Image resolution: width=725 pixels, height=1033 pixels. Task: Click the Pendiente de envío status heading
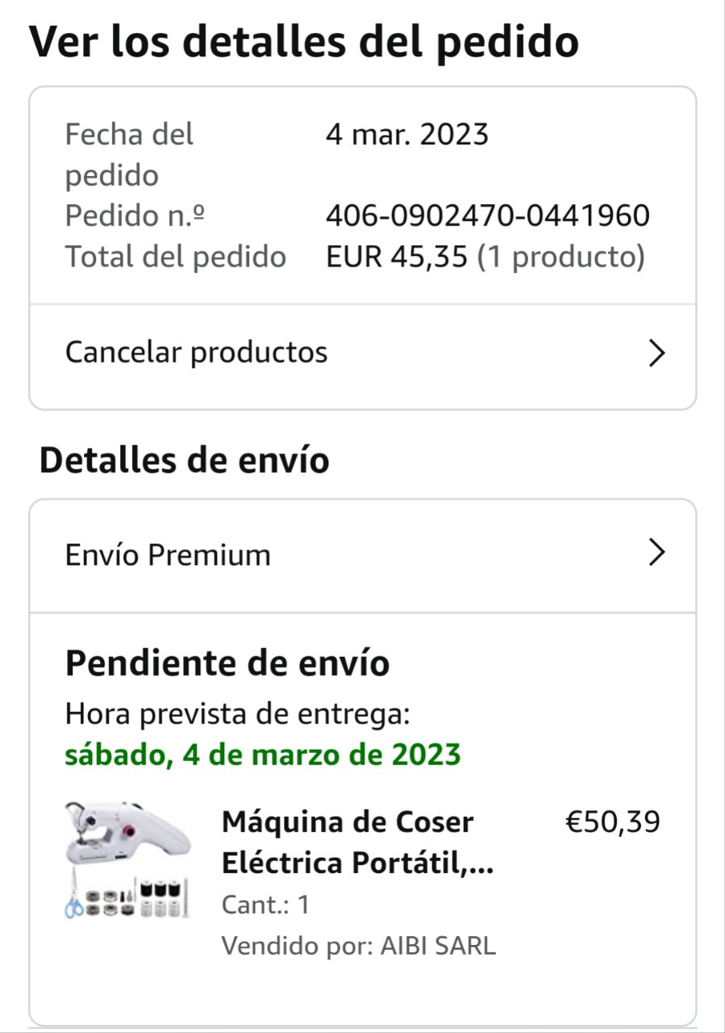click(x=227, y=663)
